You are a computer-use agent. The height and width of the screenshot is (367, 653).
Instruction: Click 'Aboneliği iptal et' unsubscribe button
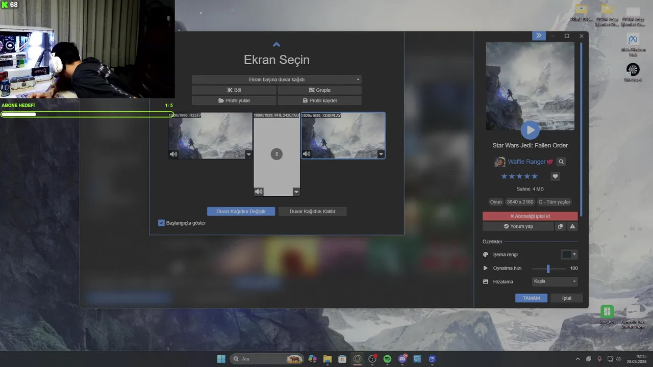[x=530, y=216]
